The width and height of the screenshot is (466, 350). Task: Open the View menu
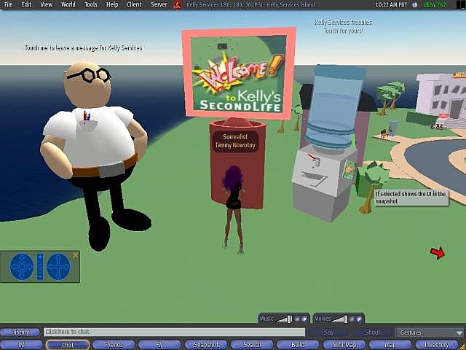click(x=46, y=4)
